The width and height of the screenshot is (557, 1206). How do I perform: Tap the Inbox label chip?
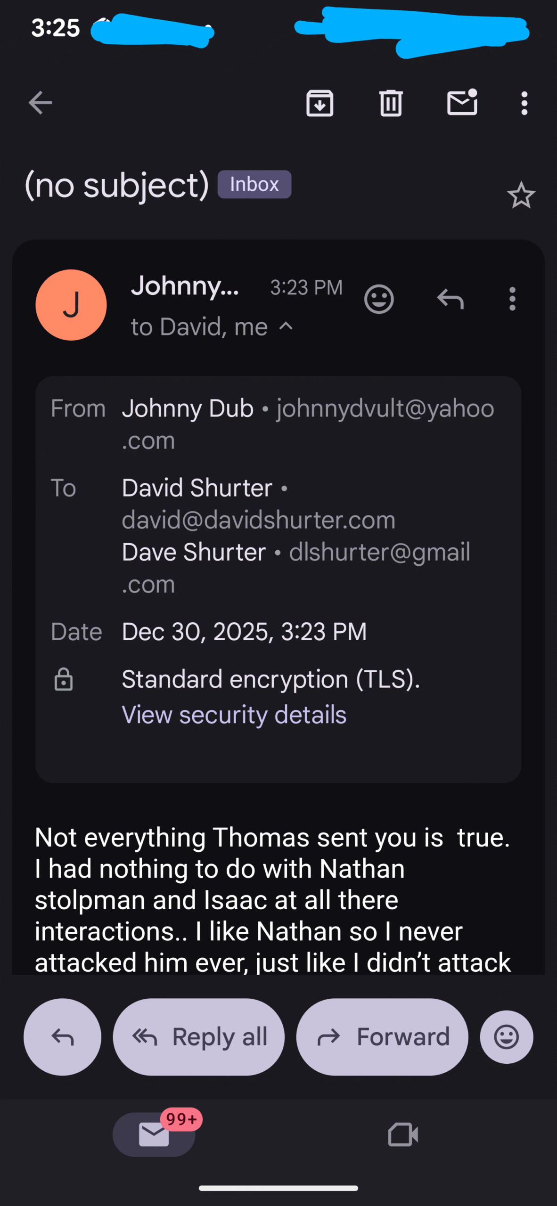click(254, 184)
